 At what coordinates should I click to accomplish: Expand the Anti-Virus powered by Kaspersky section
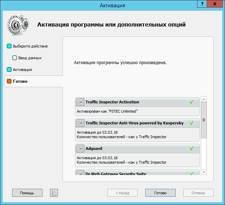pyautogui.click(x=80, y=123)
